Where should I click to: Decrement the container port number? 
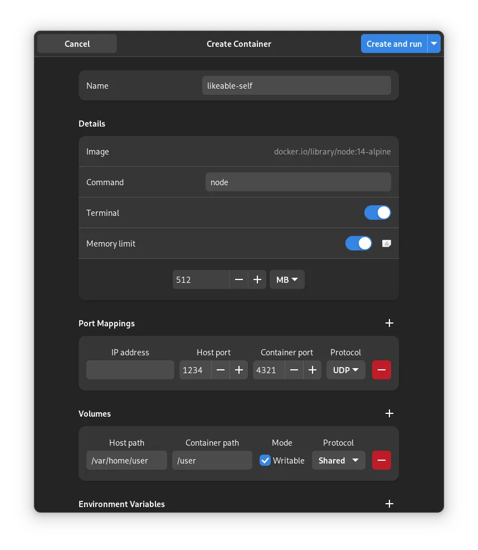point(294,370)
